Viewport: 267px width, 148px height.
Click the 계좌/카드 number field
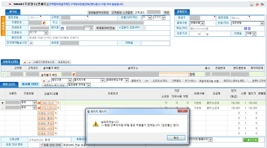tap(216, 29)
